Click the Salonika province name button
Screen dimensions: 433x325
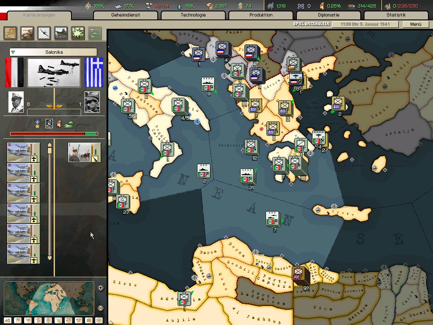click(53, 52)
